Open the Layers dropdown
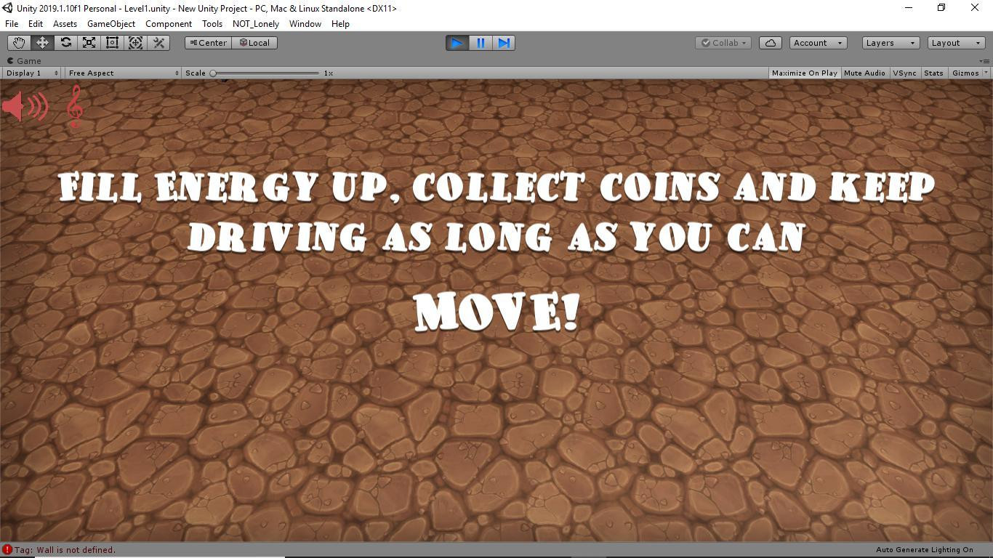Image resolution: width=993 pixels, height=558 pixels. pos(891,43)
